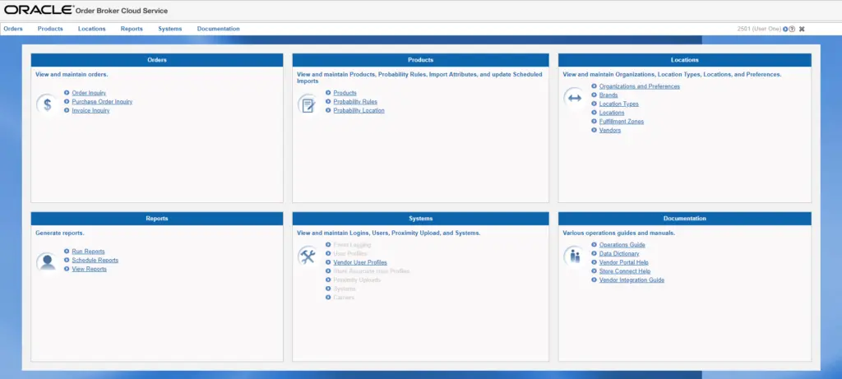
Task: Click bullet icon beside Event Logging
Action: [328, 245]
